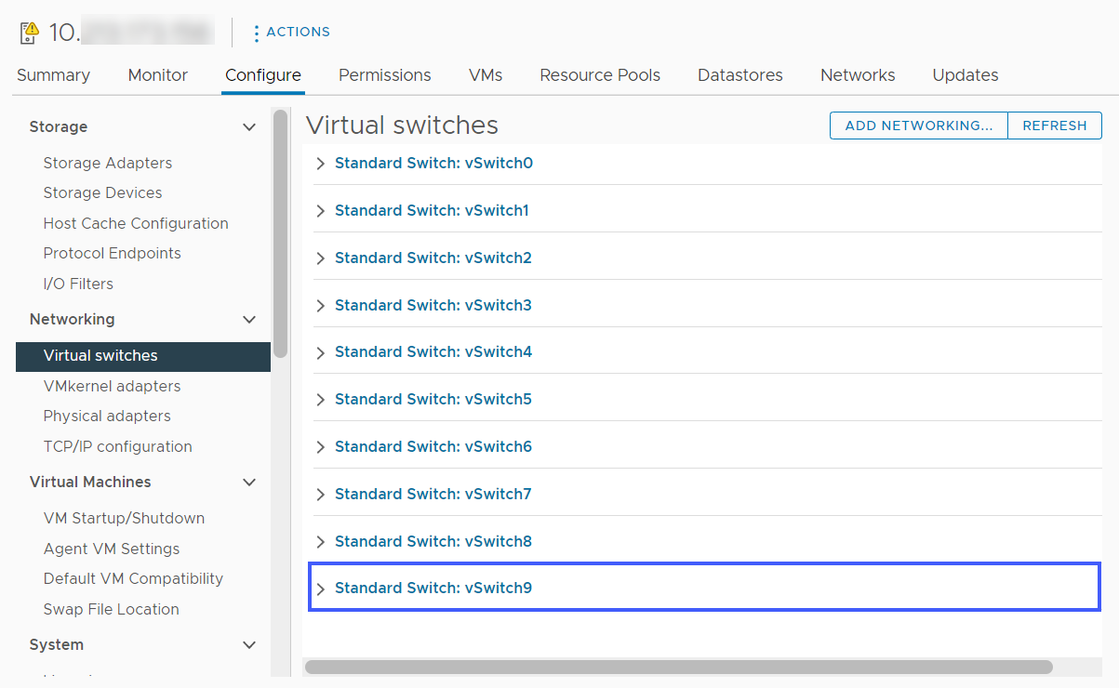
Task: Click the Standard Switch: vSwitch8 link
Action: (433, 542)
